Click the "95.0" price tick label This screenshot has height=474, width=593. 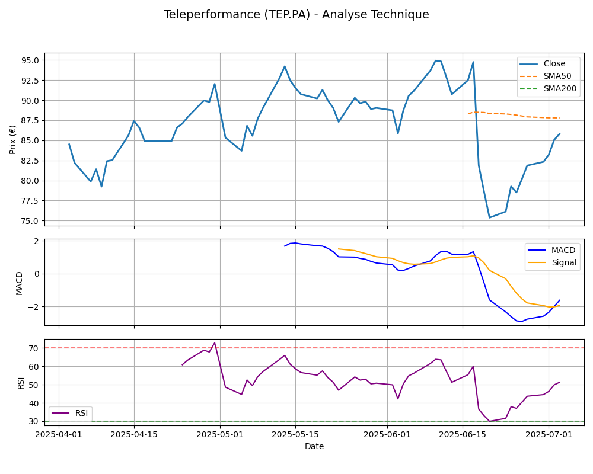click(x=31, y=60)
